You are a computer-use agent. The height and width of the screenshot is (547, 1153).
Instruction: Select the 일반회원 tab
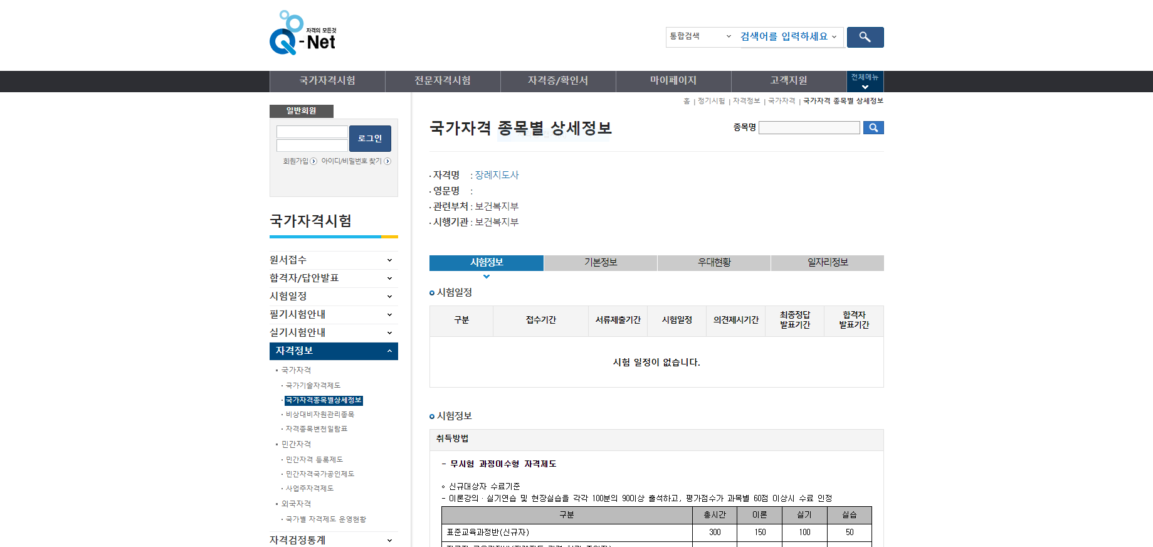(302, 111)
